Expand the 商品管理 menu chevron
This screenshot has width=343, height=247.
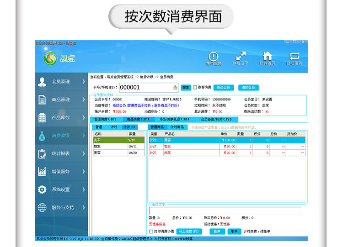pos(84,100)
